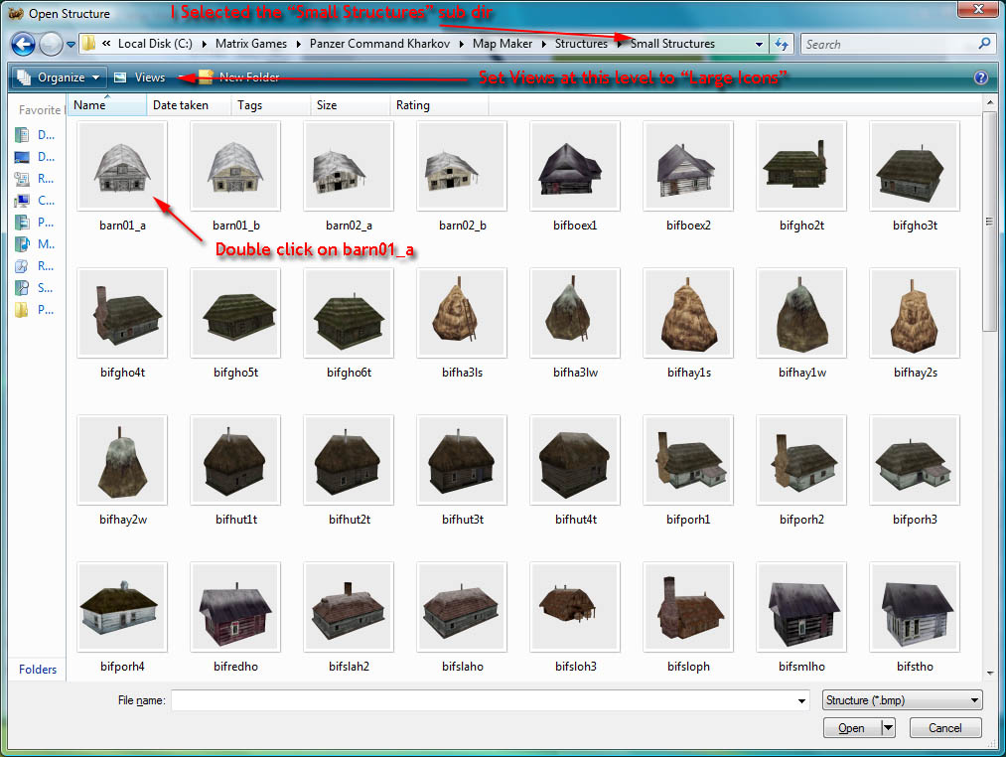The width and height of the screenshot is (1006, 757).
Task: Click the Forward navigation arrow button
Action: tap(51, 45)
